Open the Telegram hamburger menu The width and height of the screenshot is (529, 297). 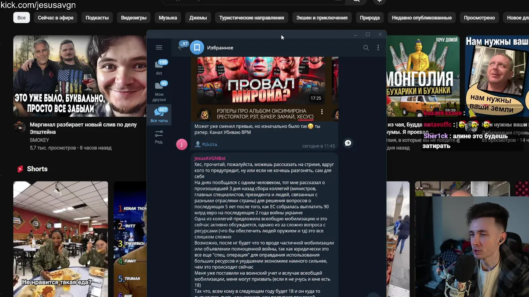pyautogui.click(x=159, y=47)
